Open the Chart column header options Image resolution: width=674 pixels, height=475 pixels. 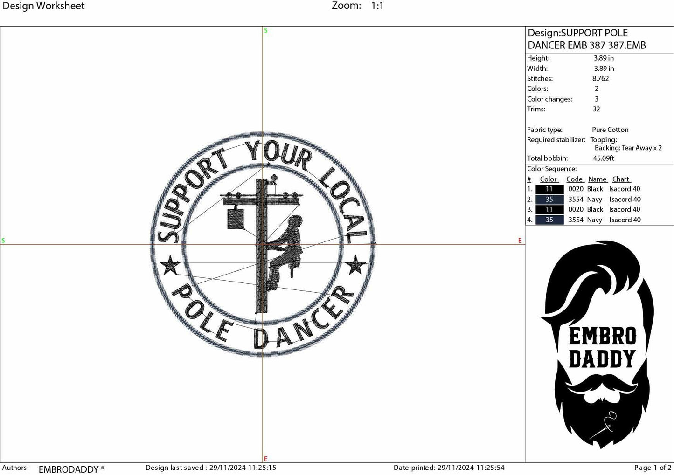pyautogui.click(x=621, y=179)
